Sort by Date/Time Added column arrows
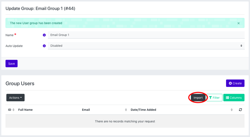 pos(231,110)
